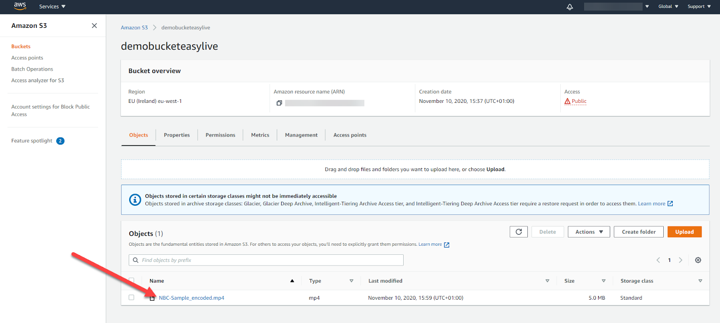
Task: Open object table preferences gear
Action: 698,260
